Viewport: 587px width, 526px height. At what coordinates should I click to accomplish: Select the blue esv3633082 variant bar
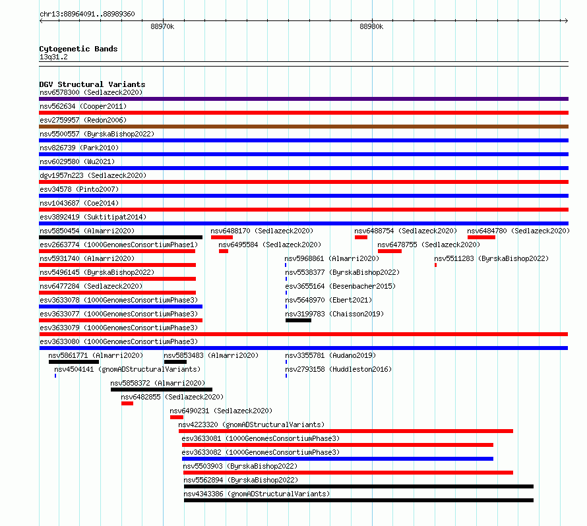point(338,459)
